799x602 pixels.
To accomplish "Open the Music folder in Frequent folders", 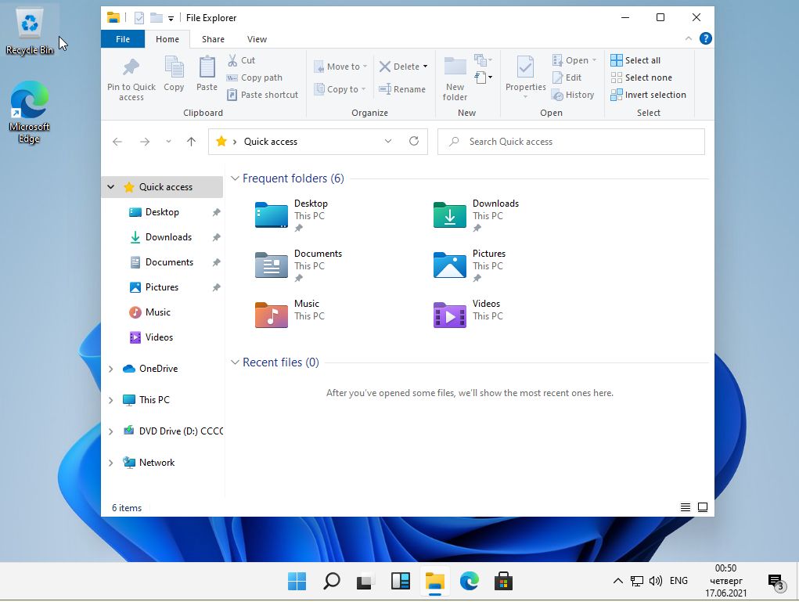I will click(x=272, y=315).
